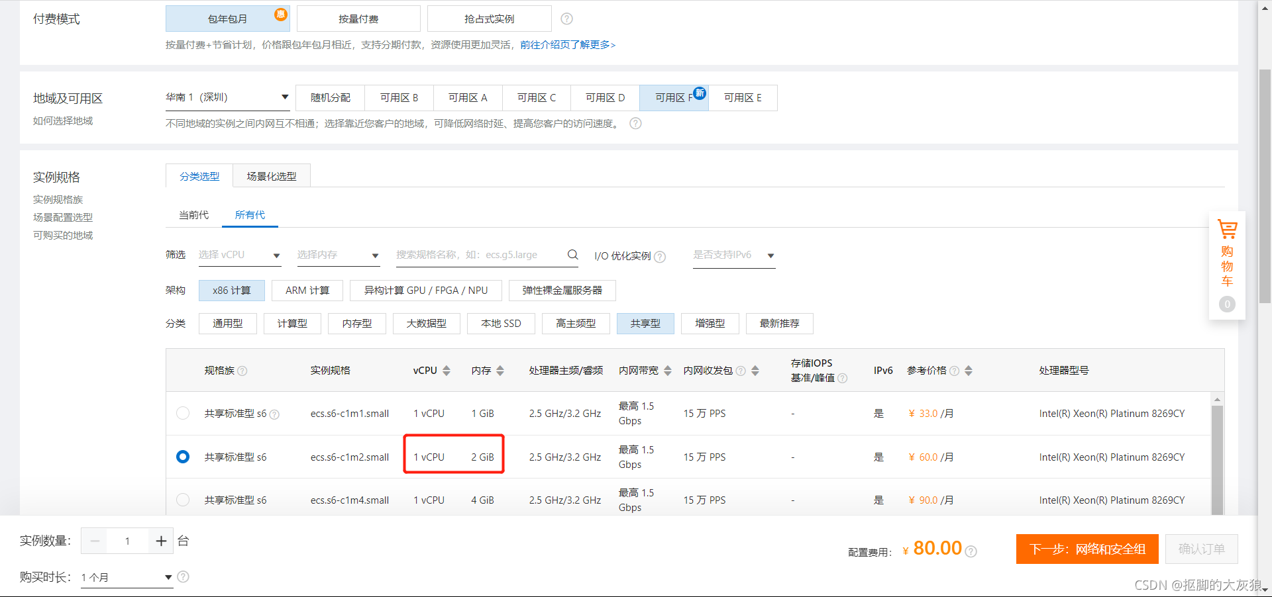This screenshot has width=1272, height=597.
Task: Select 可用区 F zone
Action: 674,98
